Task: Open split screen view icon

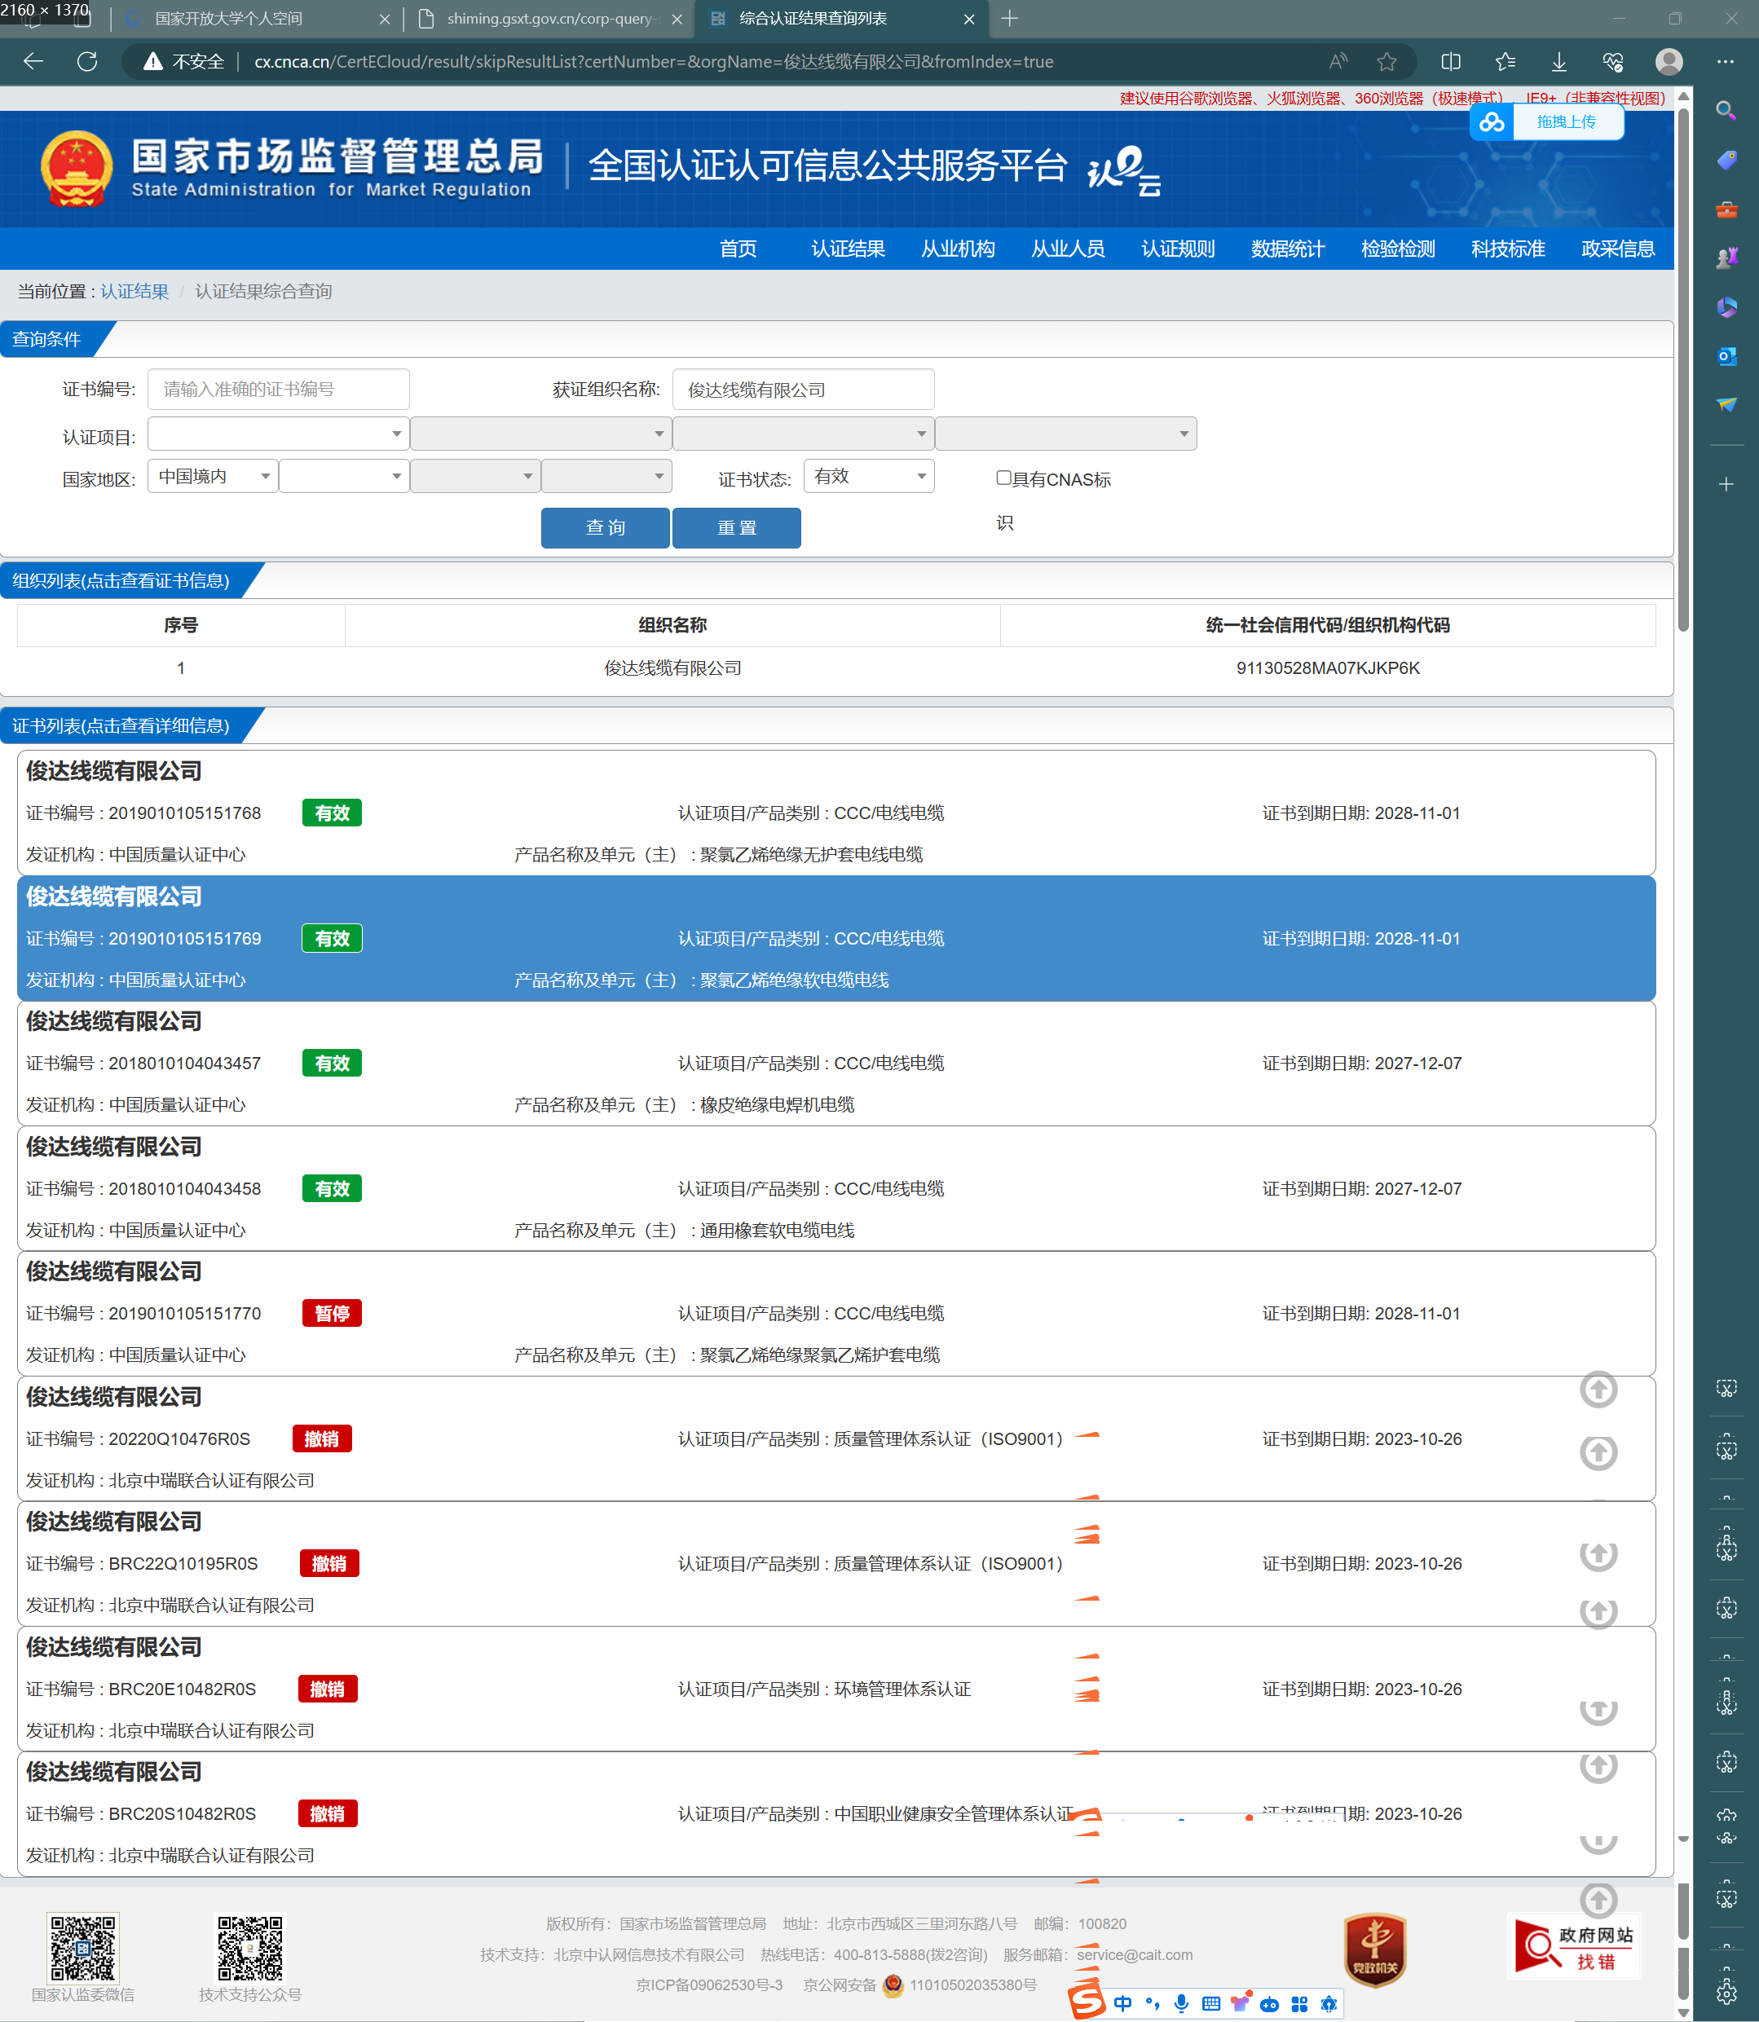Action: point(1451,62)
